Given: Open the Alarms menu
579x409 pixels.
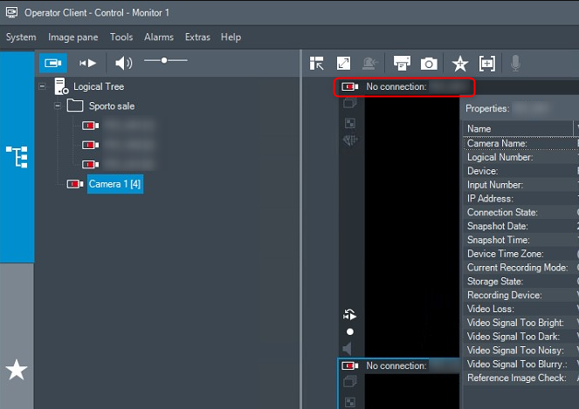Looking at the screenshot, I should pyautogui.click(x=158, y=37).
